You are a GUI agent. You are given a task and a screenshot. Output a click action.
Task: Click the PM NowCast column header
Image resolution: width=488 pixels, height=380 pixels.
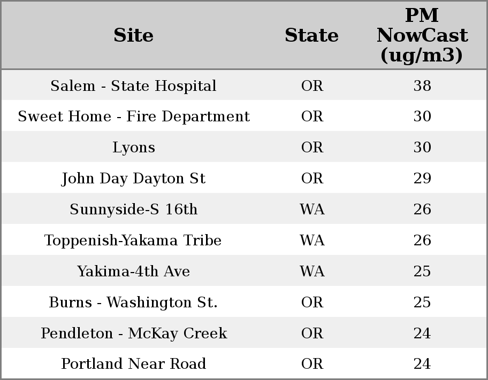[x=422, y=36]
